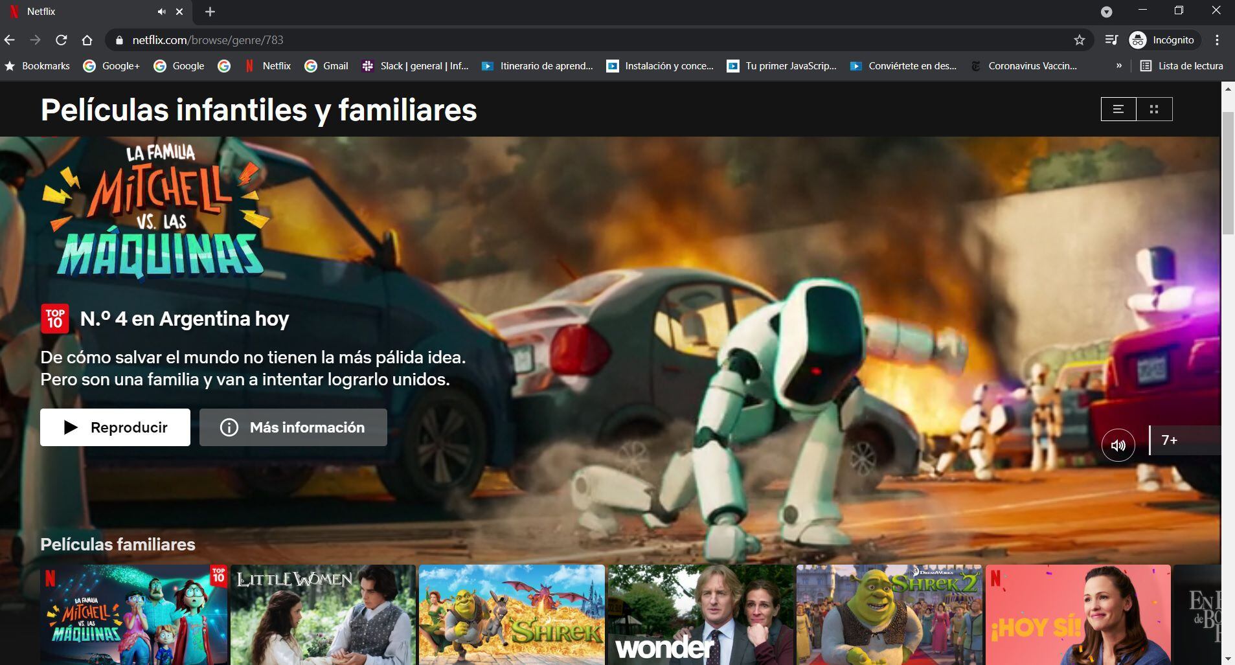
Task: Go to browser home page
Action: pyautogui.click(x=87, y=40)
